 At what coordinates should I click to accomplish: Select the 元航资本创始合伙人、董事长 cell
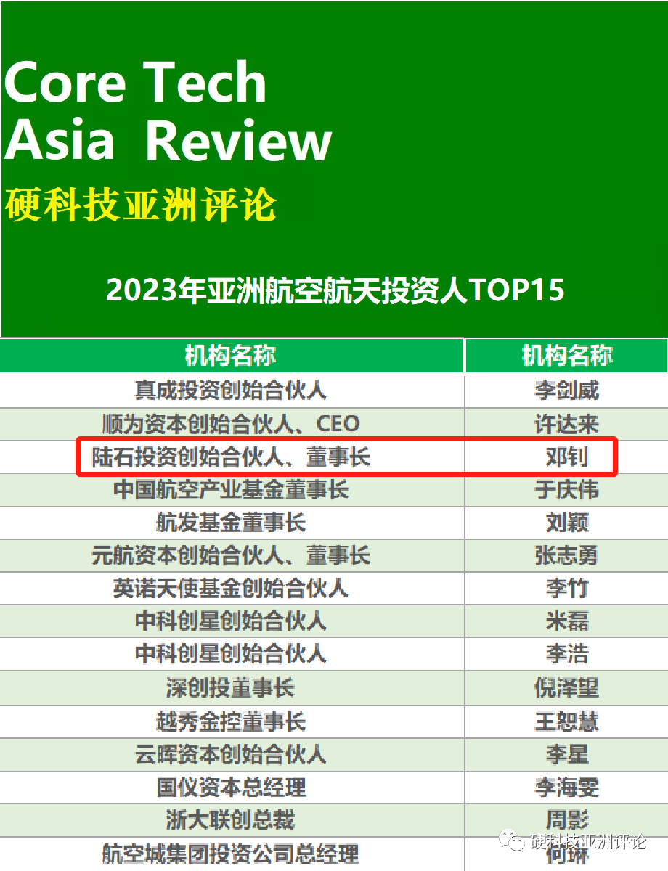(231, 555)
